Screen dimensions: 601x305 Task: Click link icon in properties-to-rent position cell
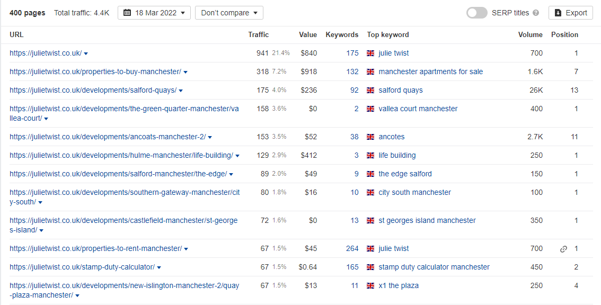point(563,249)
